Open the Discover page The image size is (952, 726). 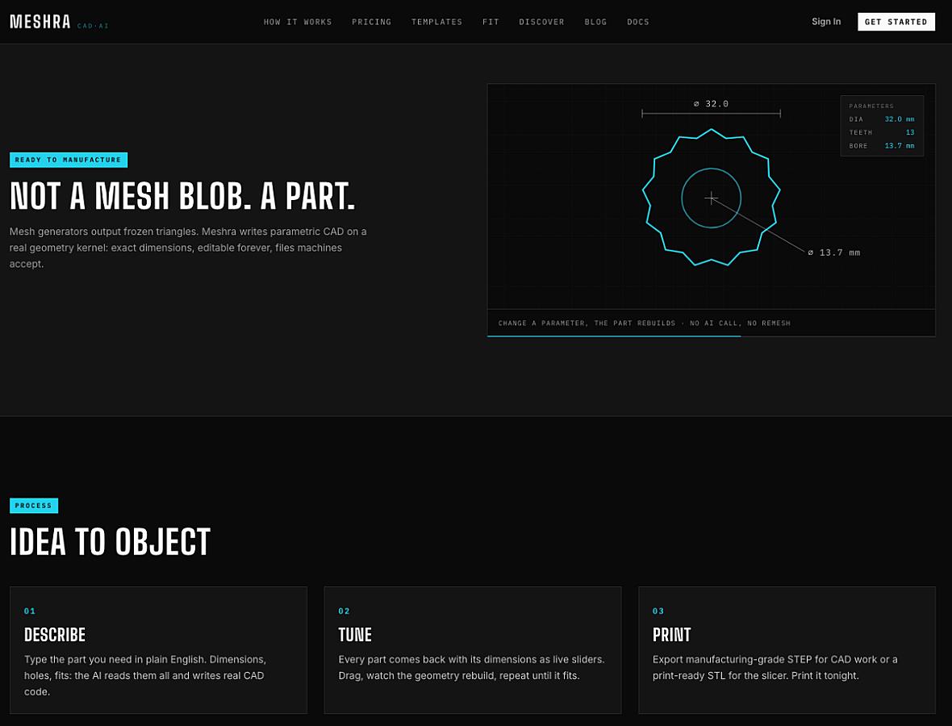pos(541,22)
